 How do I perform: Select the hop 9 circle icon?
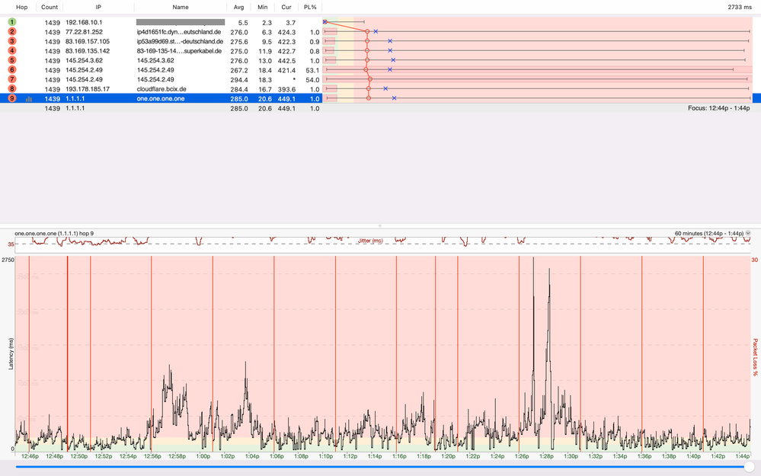click(x=12, y=98)
